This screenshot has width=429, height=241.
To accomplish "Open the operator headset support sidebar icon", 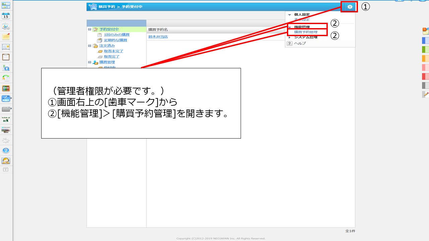I will pyautogui.click(x=6, y=161).
